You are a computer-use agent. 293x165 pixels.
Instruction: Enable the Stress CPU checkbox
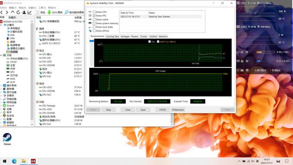click(94, 12)
